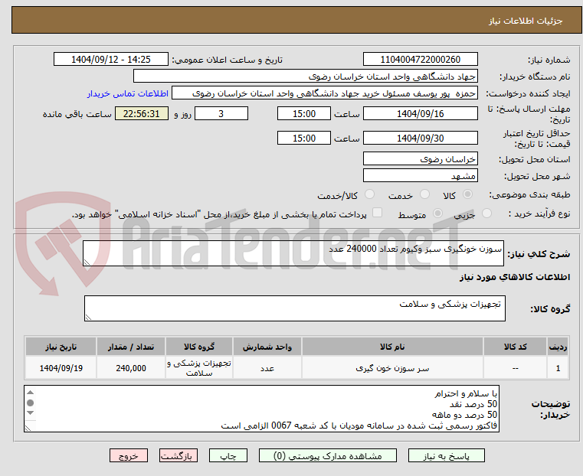Click the چاپ print button

click(228, 455)
